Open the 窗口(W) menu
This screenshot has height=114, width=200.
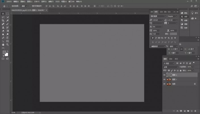pos(71,1)
